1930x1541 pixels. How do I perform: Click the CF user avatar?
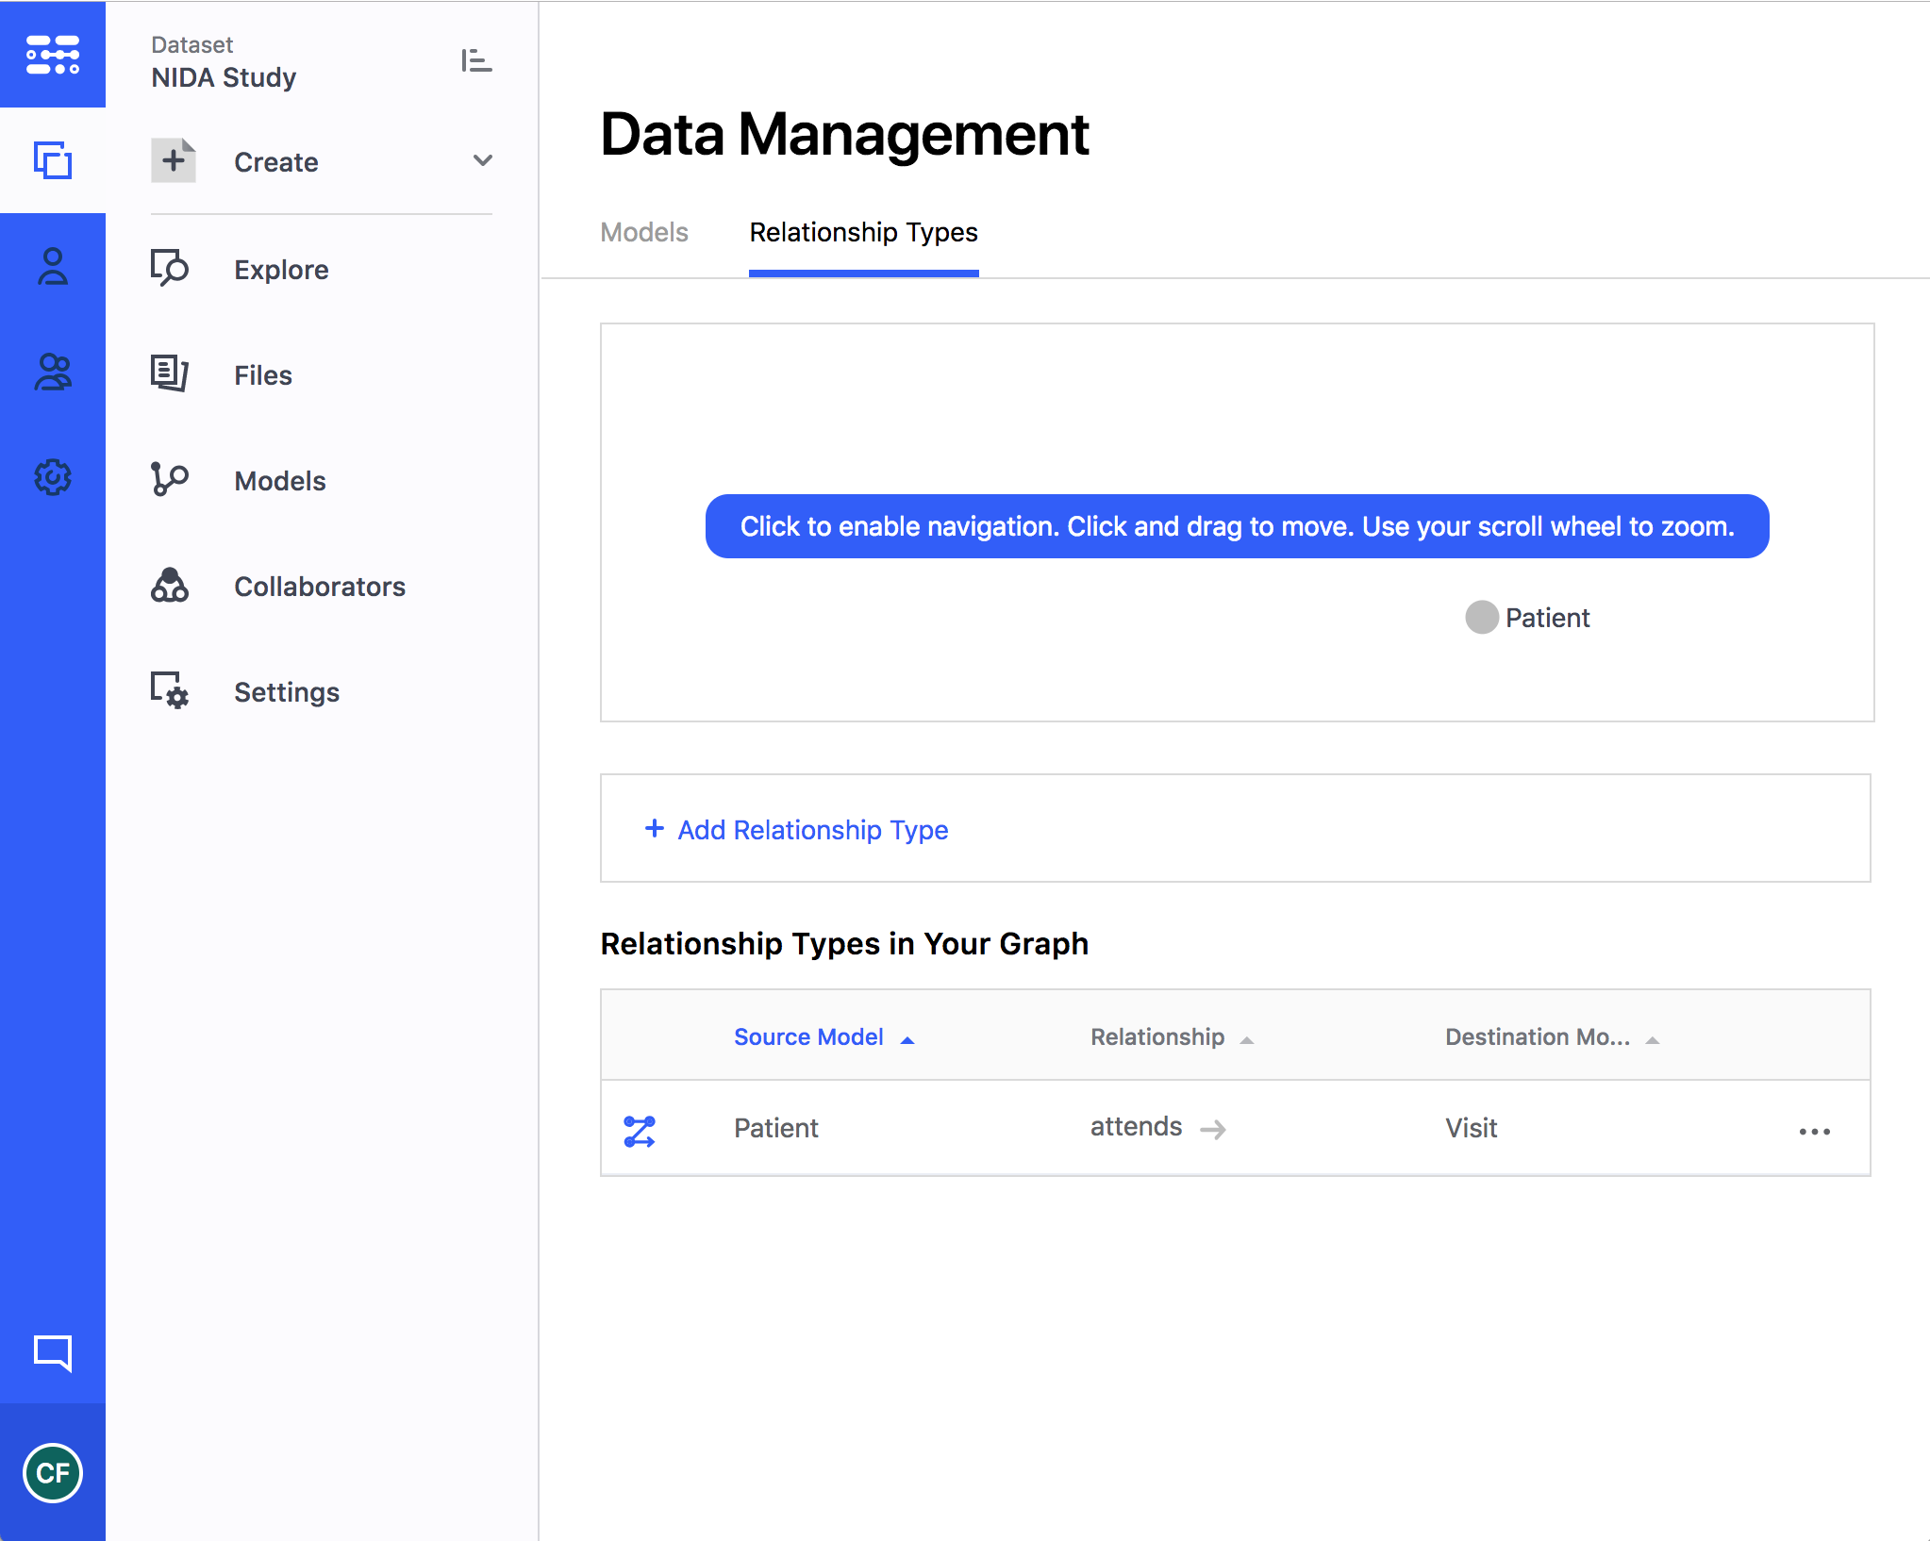pos(53,1472)
